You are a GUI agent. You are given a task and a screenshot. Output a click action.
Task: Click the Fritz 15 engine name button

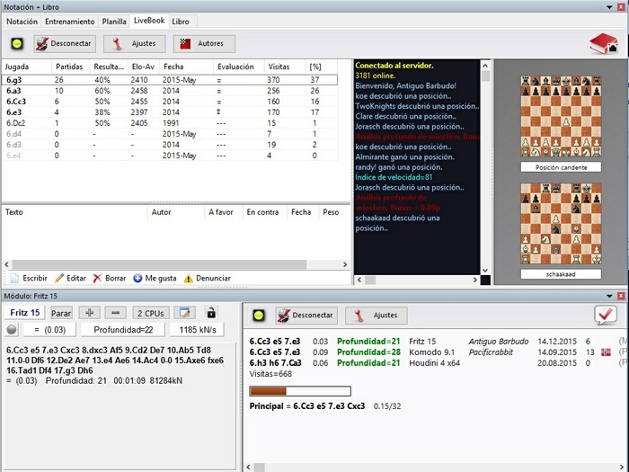tap(25, 313)
